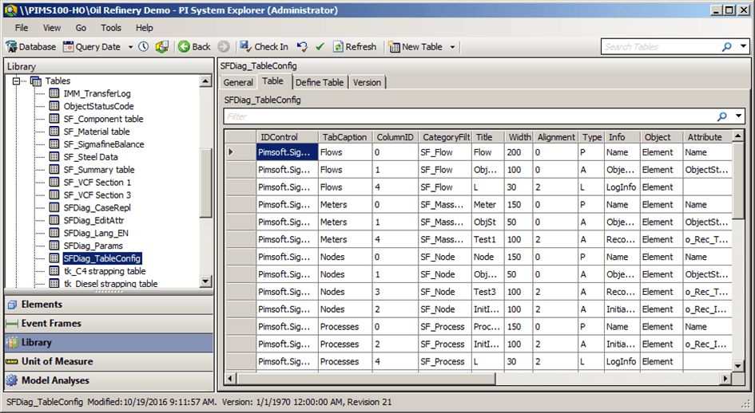Image resolution: width=755 pixels, height=413 pixels.
Task: Click the checked-out objects icon beside the clock
Action: coord(161,46)
